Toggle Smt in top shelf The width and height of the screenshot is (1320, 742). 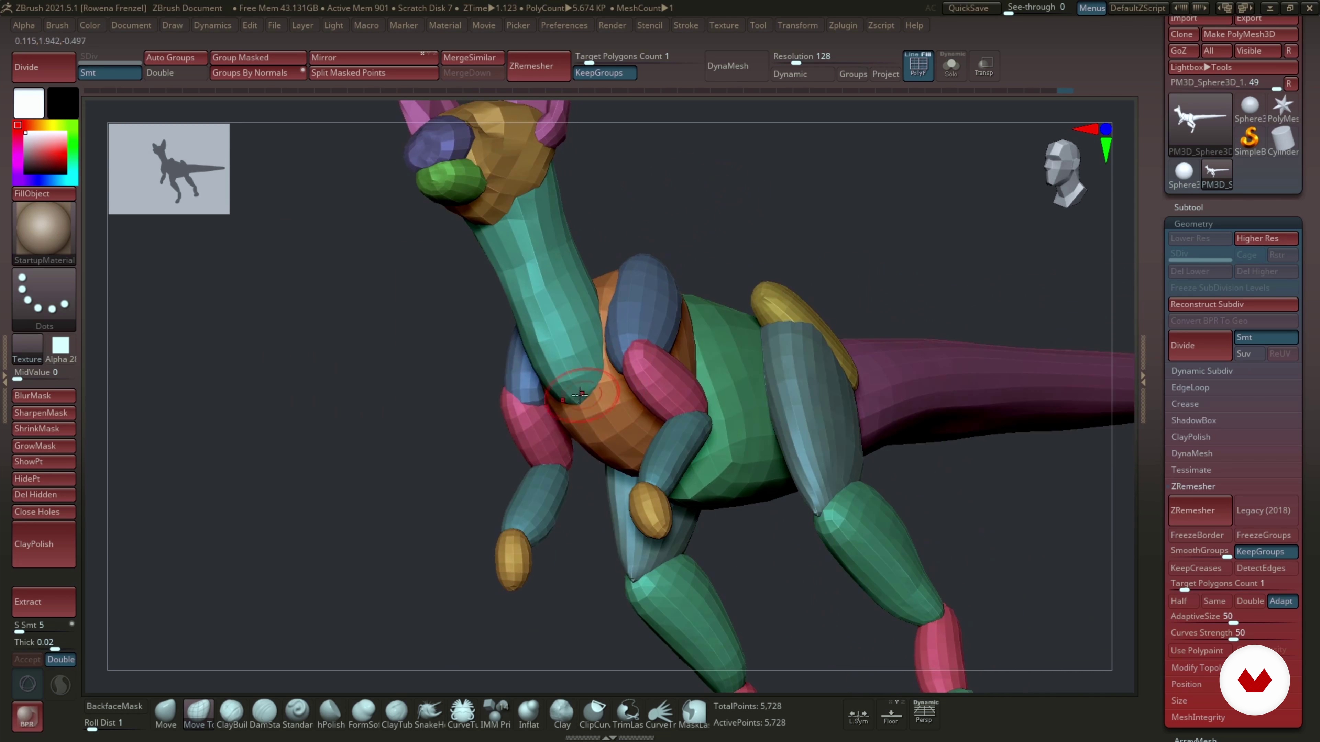[110, 73]
